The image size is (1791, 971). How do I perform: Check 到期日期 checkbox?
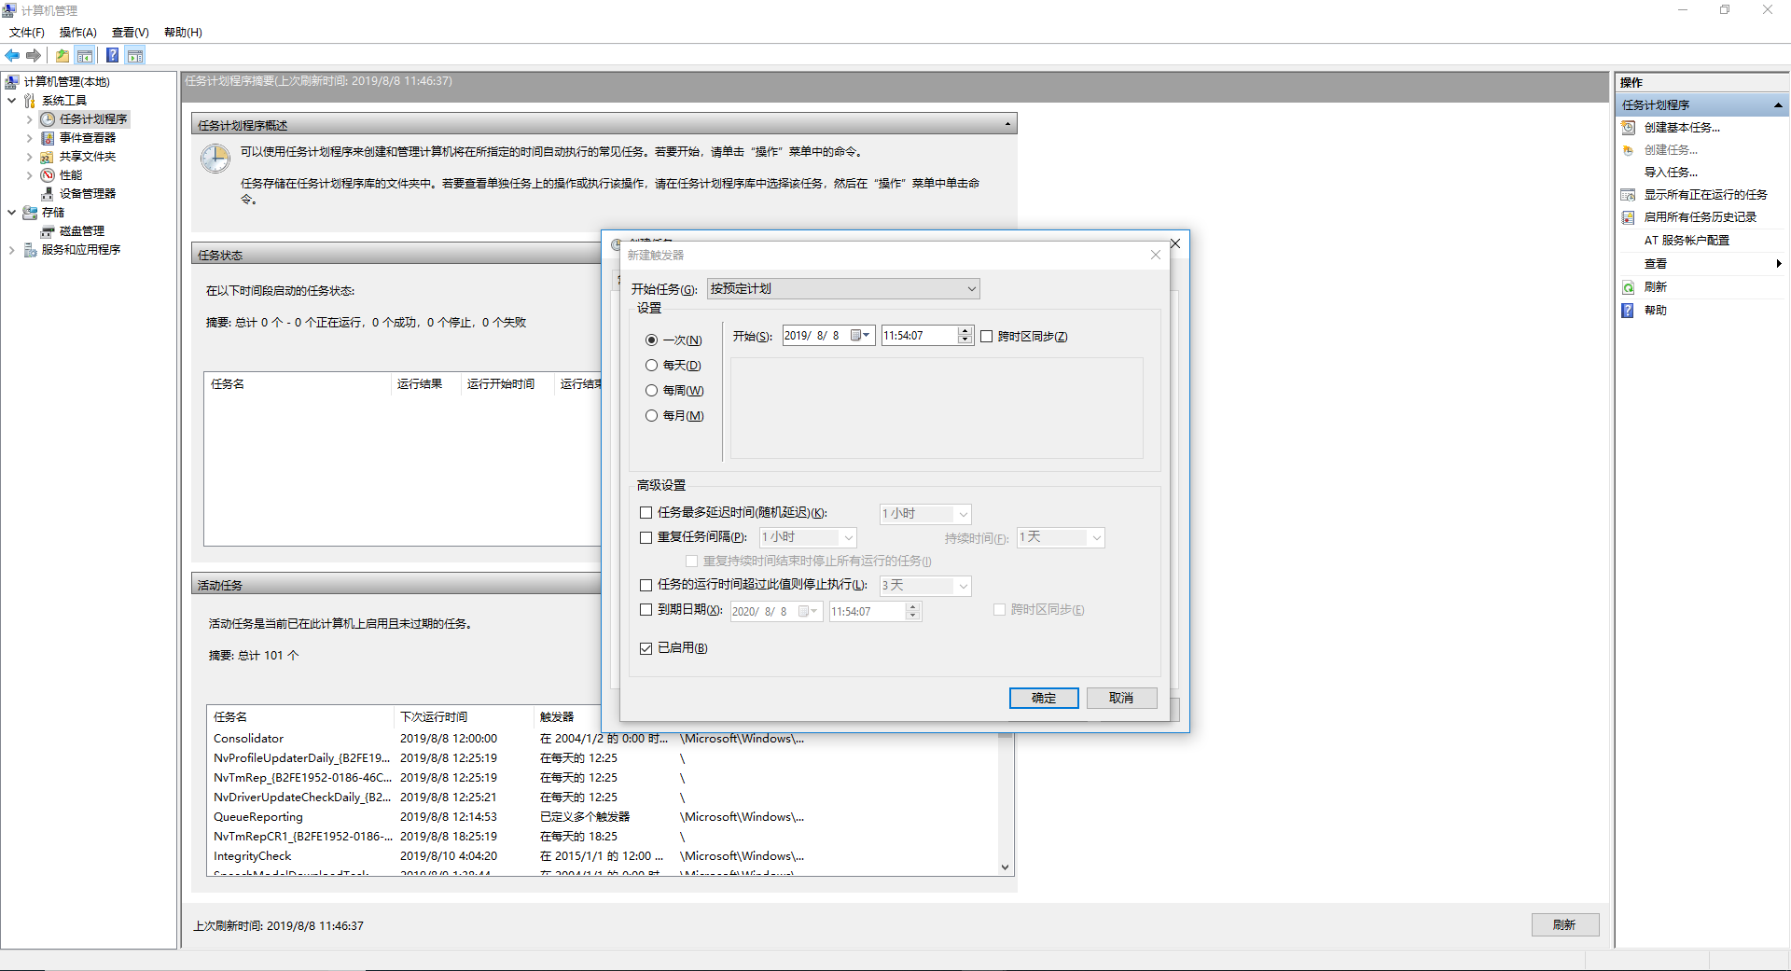point(646,610)
